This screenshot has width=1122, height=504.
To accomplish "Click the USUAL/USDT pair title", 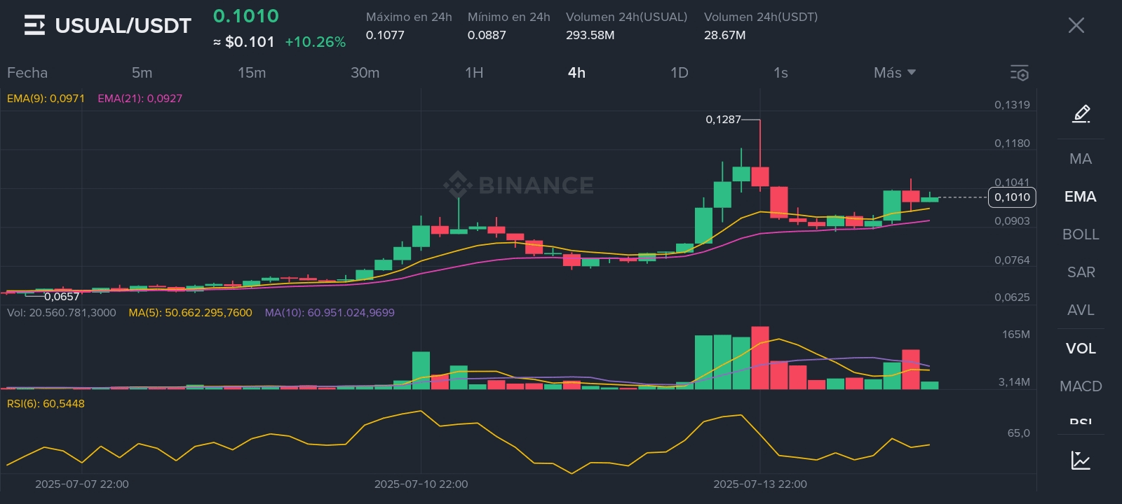I will pos(123,26).
